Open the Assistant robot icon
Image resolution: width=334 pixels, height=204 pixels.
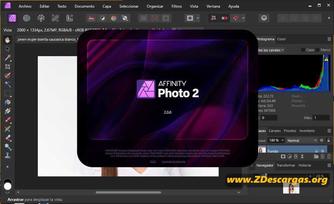coord(264,18)
